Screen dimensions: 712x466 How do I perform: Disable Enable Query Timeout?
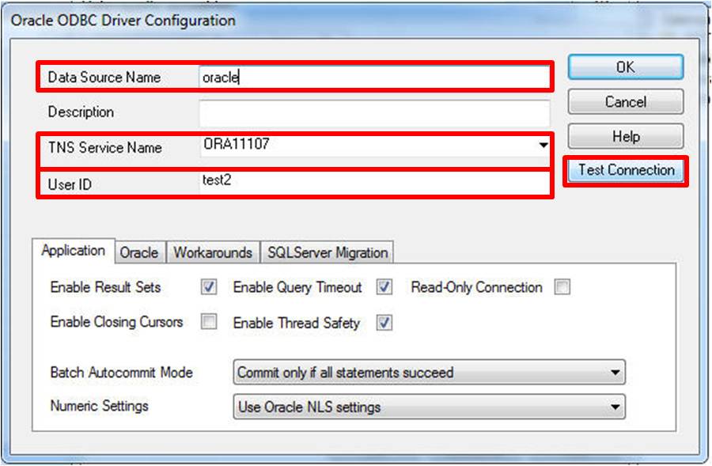383,287
